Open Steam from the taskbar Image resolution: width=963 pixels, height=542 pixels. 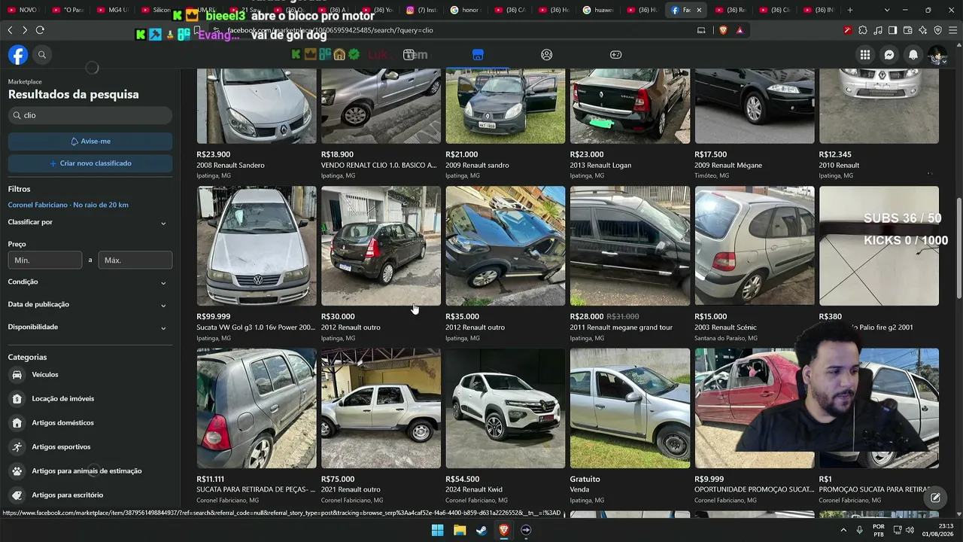click(481, 530)
